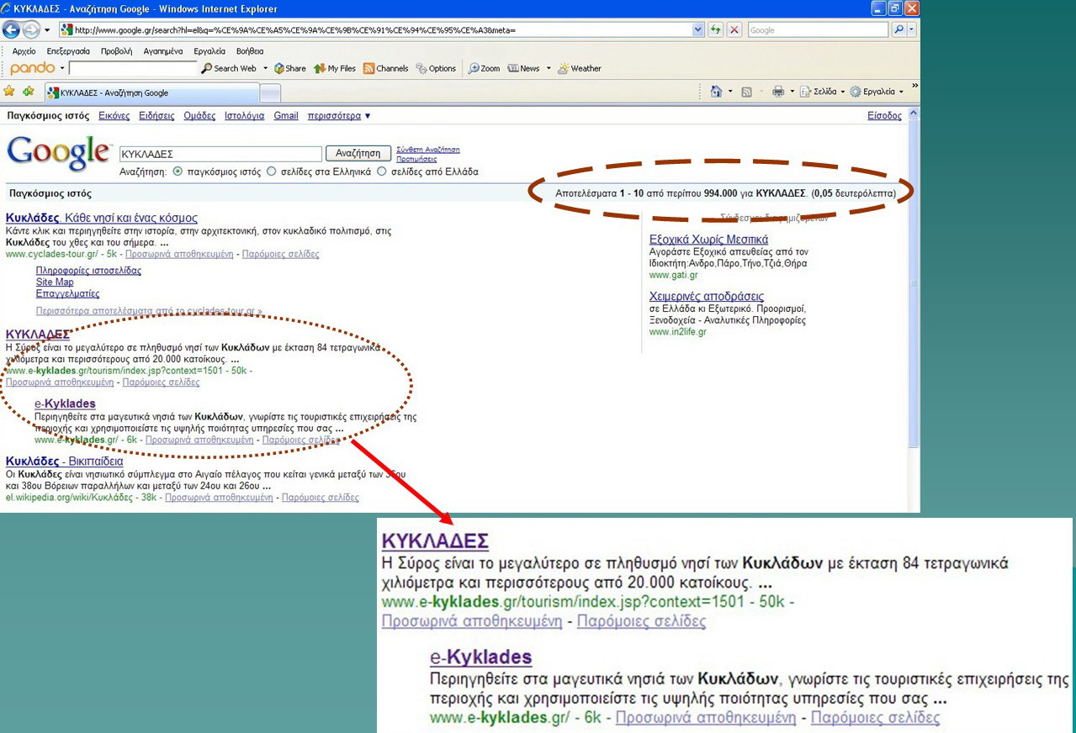This screenshot has width=1076, height=733.
Task: Click the Google search field containing ΚΥΚΛΑΔΕΣ
Action: pos(220,154)
